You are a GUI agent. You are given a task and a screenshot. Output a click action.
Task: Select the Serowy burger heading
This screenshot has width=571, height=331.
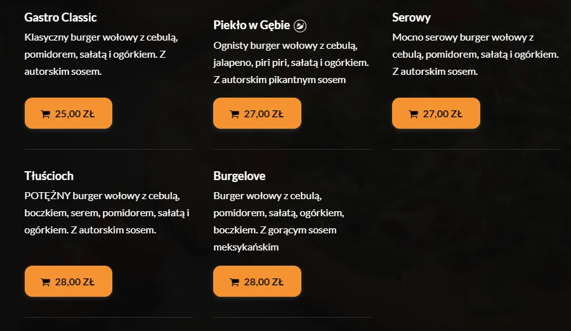(x=411, y=17)
